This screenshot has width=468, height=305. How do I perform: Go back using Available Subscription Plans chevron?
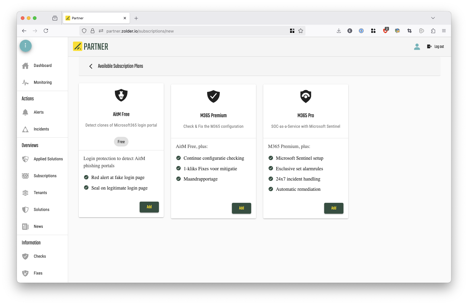tap(91, 66)
